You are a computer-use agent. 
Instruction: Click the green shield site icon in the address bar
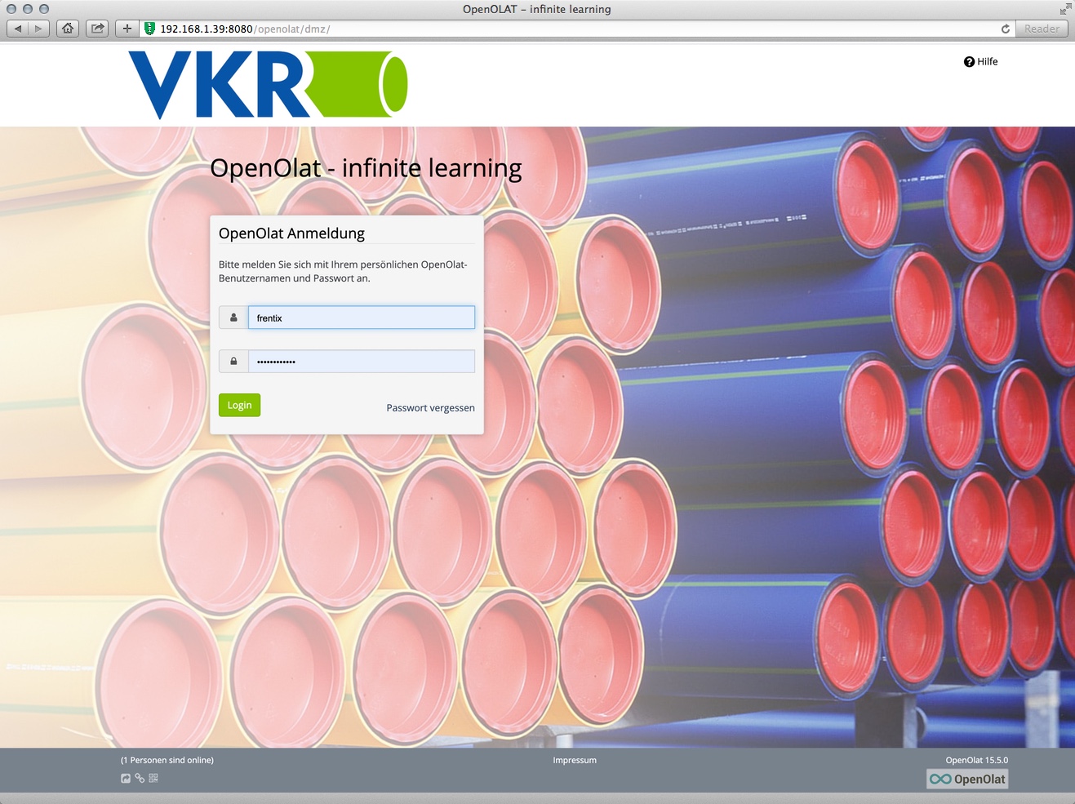pos(149,29)
